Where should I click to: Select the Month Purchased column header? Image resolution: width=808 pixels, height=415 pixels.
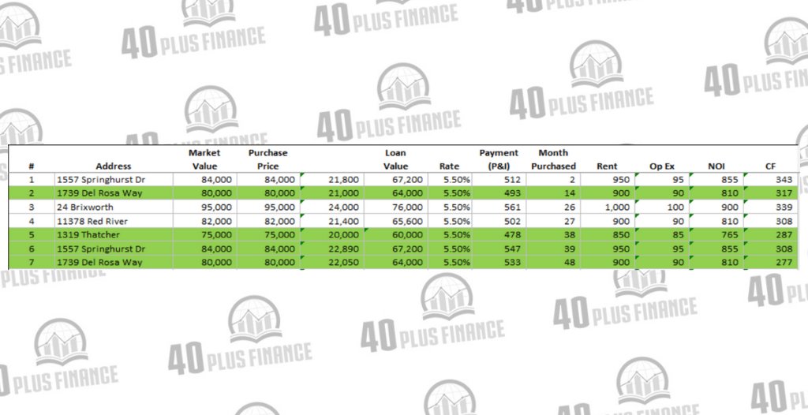553,159
